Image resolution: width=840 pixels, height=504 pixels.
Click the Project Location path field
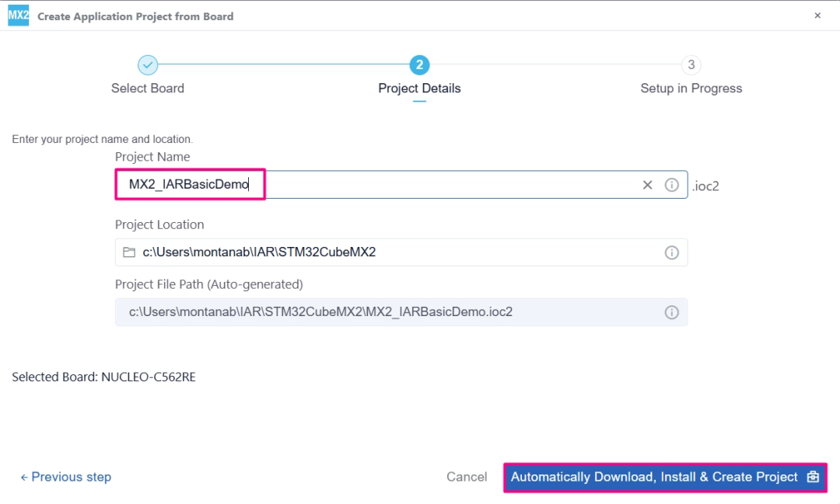(401, 252)
